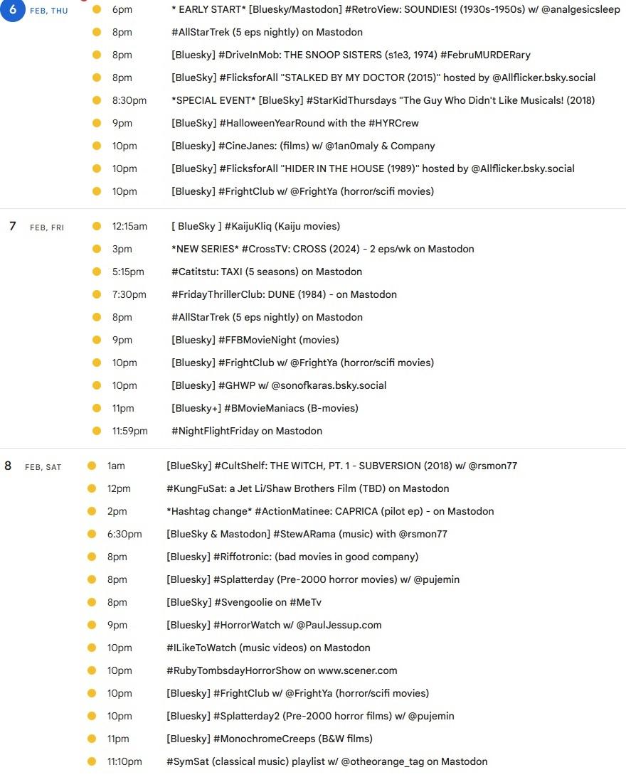626x782 pixels.
Task: Open the #StewARama music event
Action: (307, 534)
